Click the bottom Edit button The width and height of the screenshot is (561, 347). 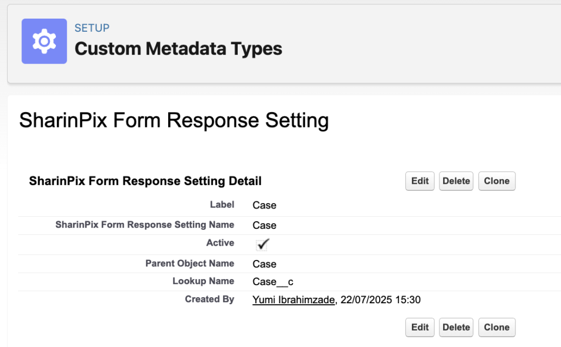pos(420,327)
